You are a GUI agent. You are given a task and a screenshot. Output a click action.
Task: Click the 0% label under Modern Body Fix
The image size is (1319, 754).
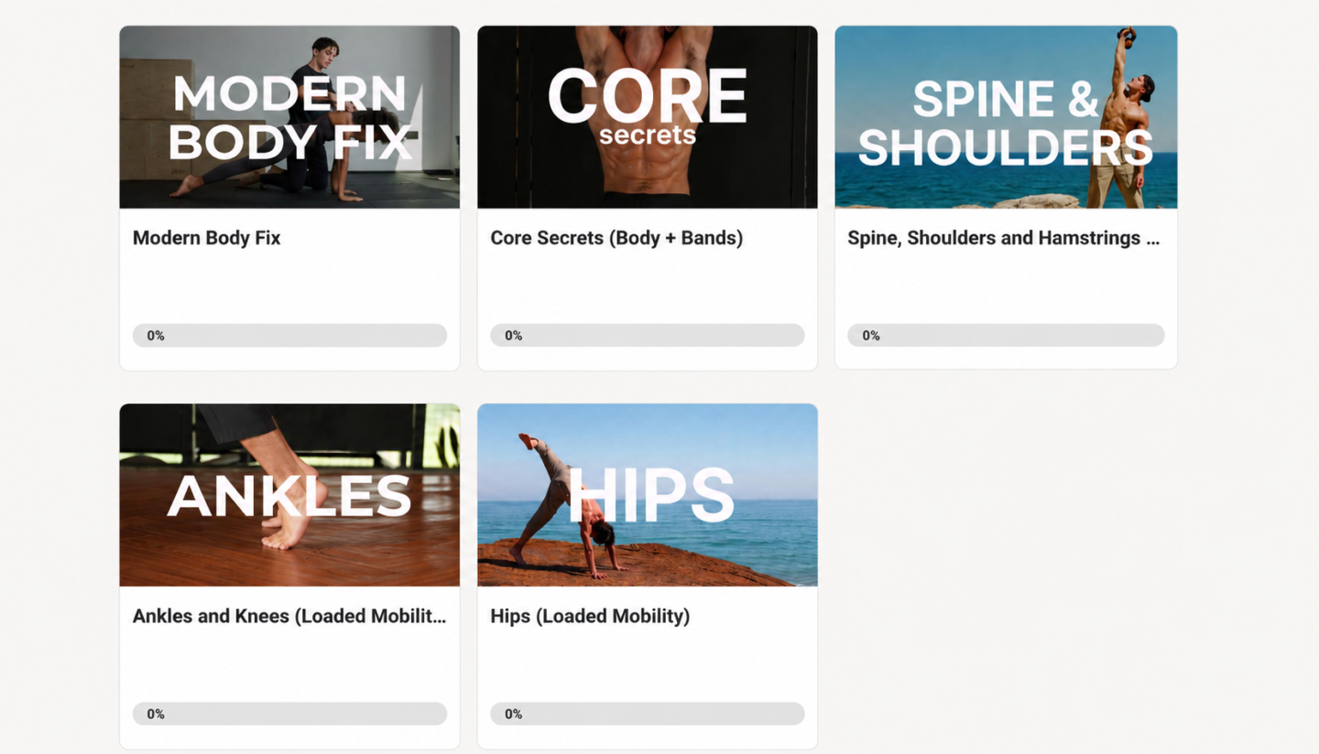click(156, 336)
